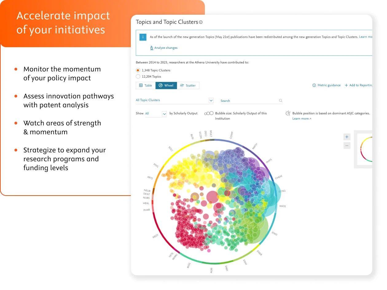Screen dimensions: 387x290
Task: Select the Analyze changes microscope icon
Action: click(151, 48)
